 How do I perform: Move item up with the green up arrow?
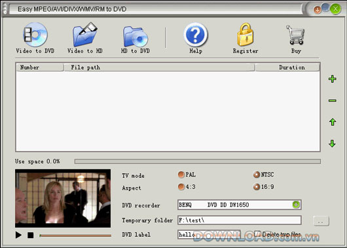pyautogui.click(x=333, y=122)
